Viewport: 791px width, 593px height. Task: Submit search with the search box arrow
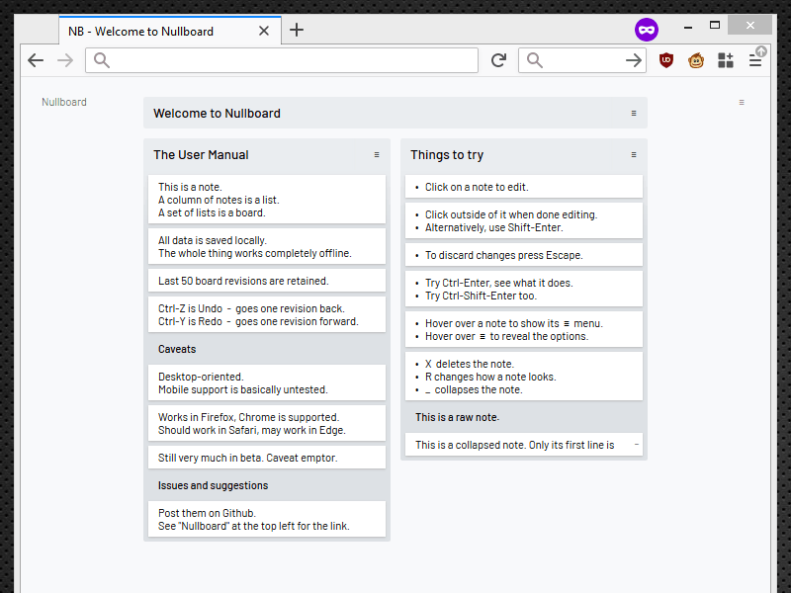pyautogui.click(x=634, y=60)
